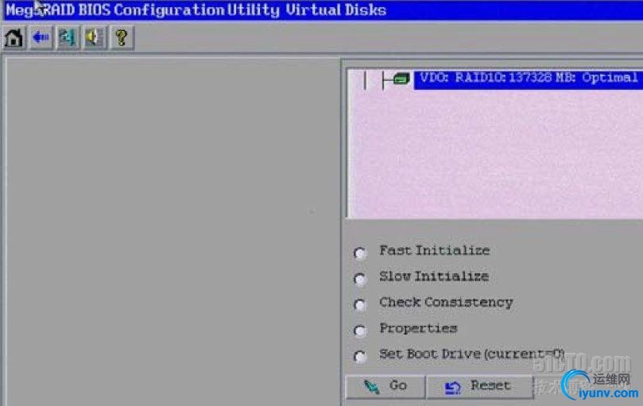643x406 pixels.
Task: Click the Exit door icon in toolbar
Action: [68, 37]
